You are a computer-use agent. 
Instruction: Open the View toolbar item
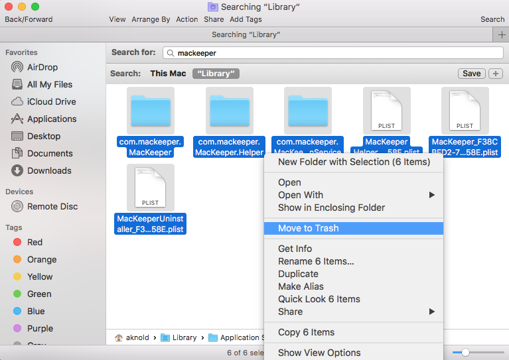[x=117, y=19]
